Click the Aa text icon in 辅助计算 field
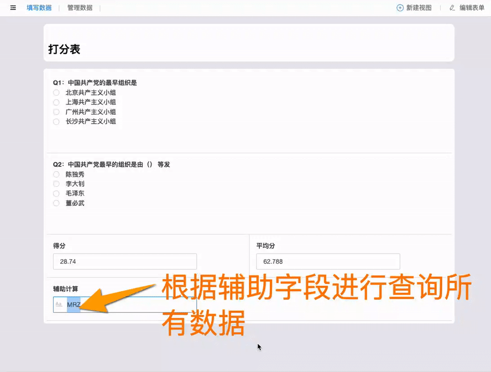The image size is (491, 372). tap(60, 304)
